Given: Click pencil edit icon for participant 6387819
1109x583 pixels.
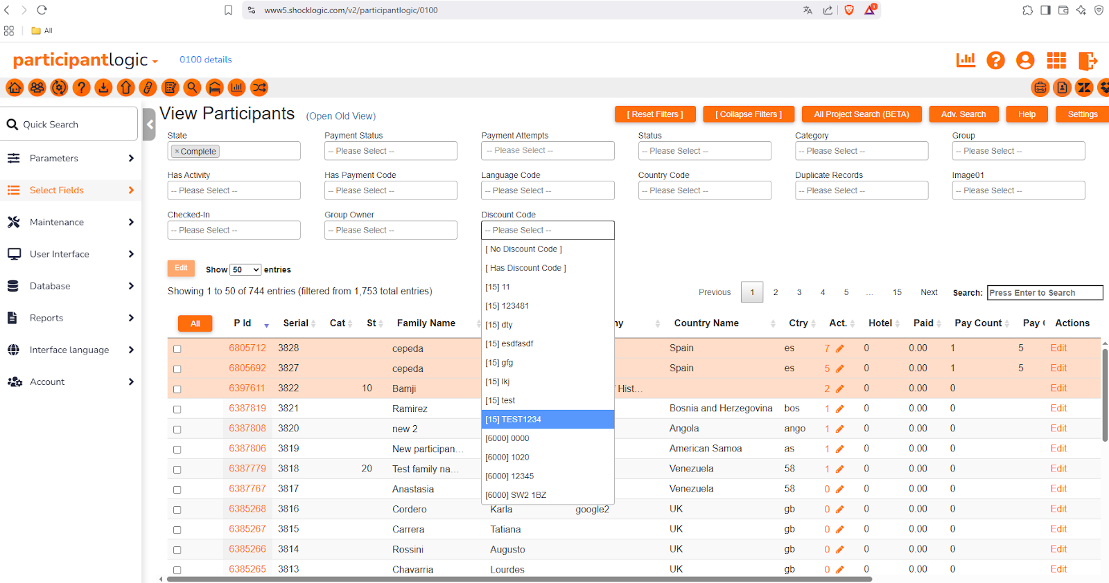Looking at the screenshot, I should [x=840, y=409].
